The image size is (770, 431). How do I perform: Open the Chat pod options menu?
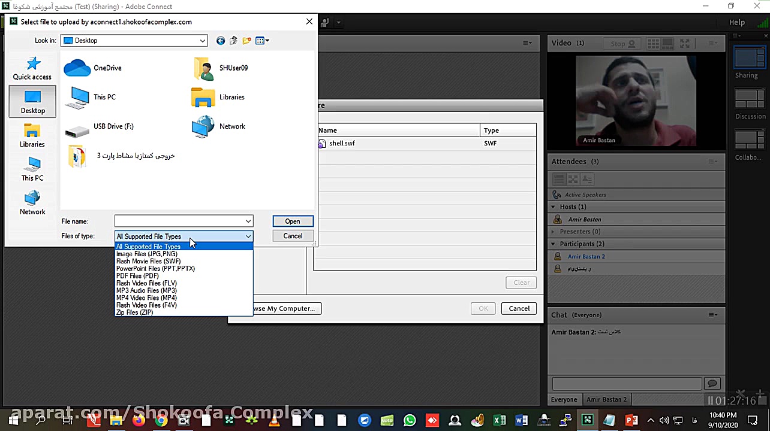713,315
